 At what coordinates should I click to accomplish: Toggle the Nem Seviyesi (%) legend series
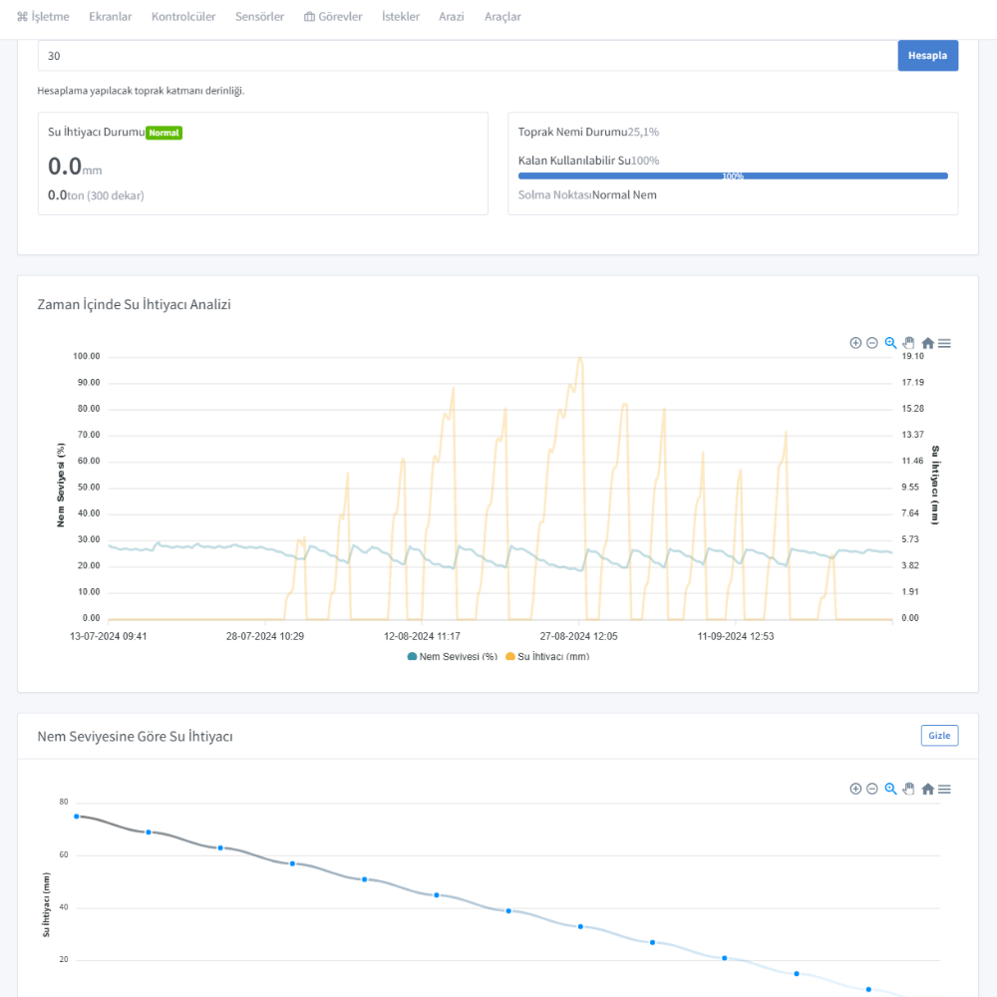(453, 657)
